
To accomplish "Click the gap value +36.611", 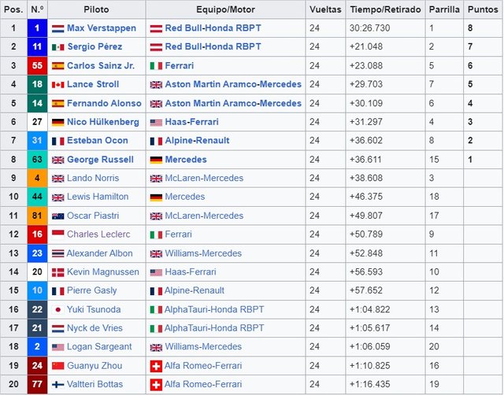I will (x=365, y=160).
